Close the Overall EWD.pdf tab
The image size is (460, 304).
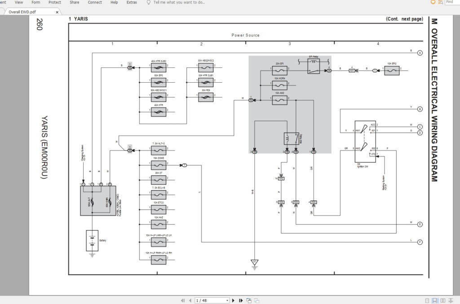coord(57,12)
